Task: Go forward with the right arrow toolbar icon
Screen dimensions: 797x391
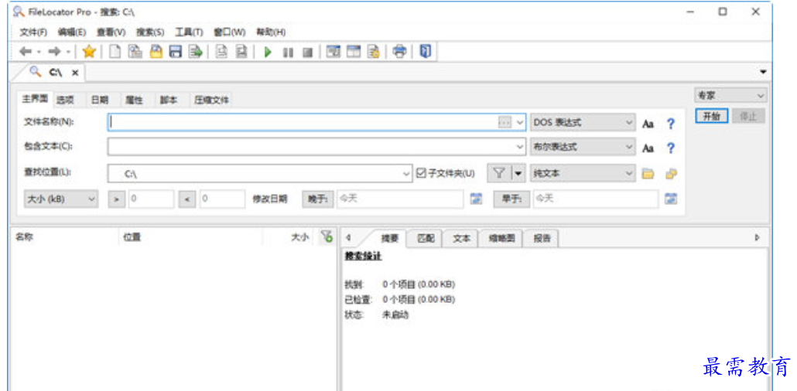Action: pos(55,52)
